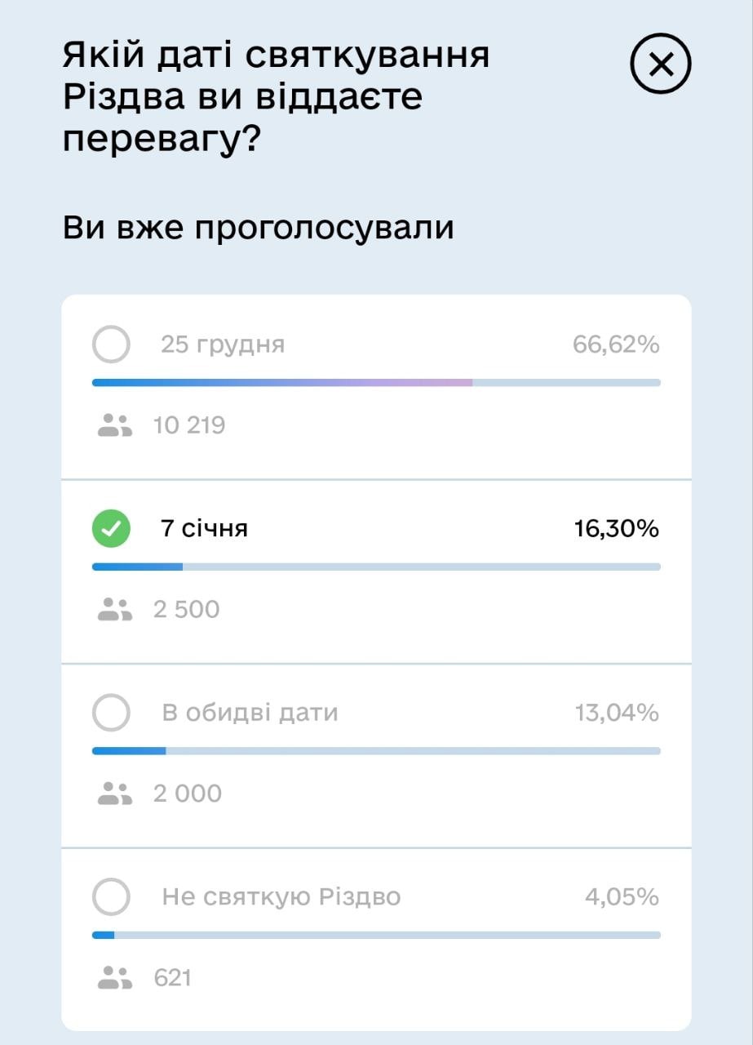Click the green checkmark next to "7 січня"
The image size is (753, 1045).
tap(111, 529)
